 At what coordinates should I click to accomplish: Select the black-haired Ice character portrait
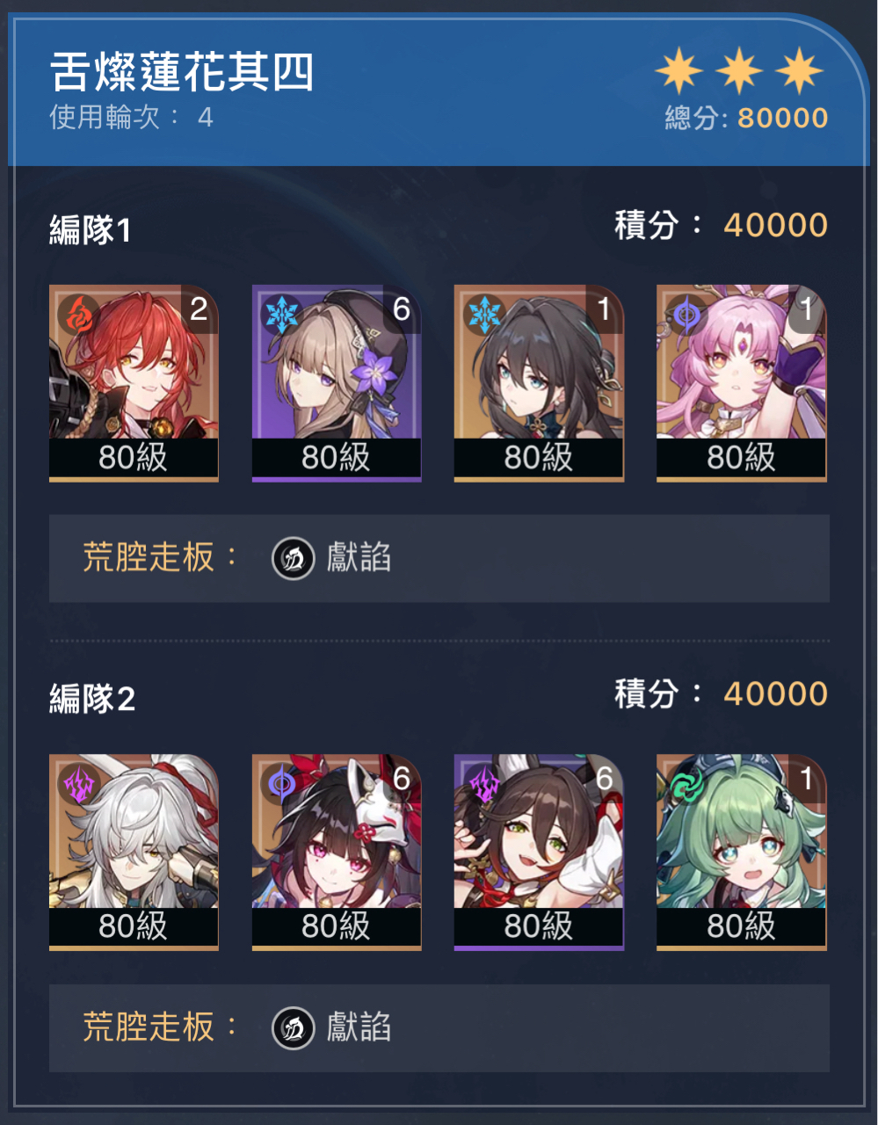click(539, 382)
